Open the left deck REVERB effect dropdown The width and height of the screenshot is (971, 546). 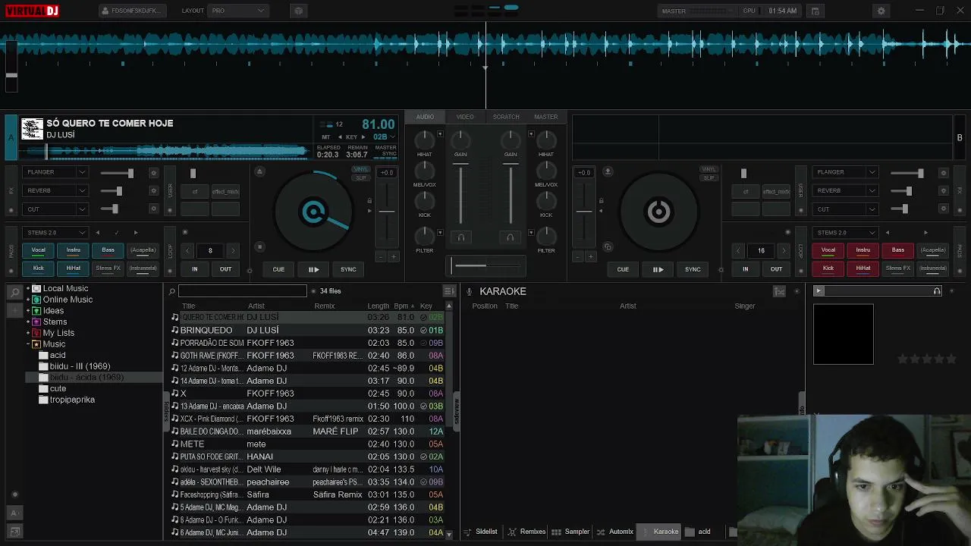point(56,191)
